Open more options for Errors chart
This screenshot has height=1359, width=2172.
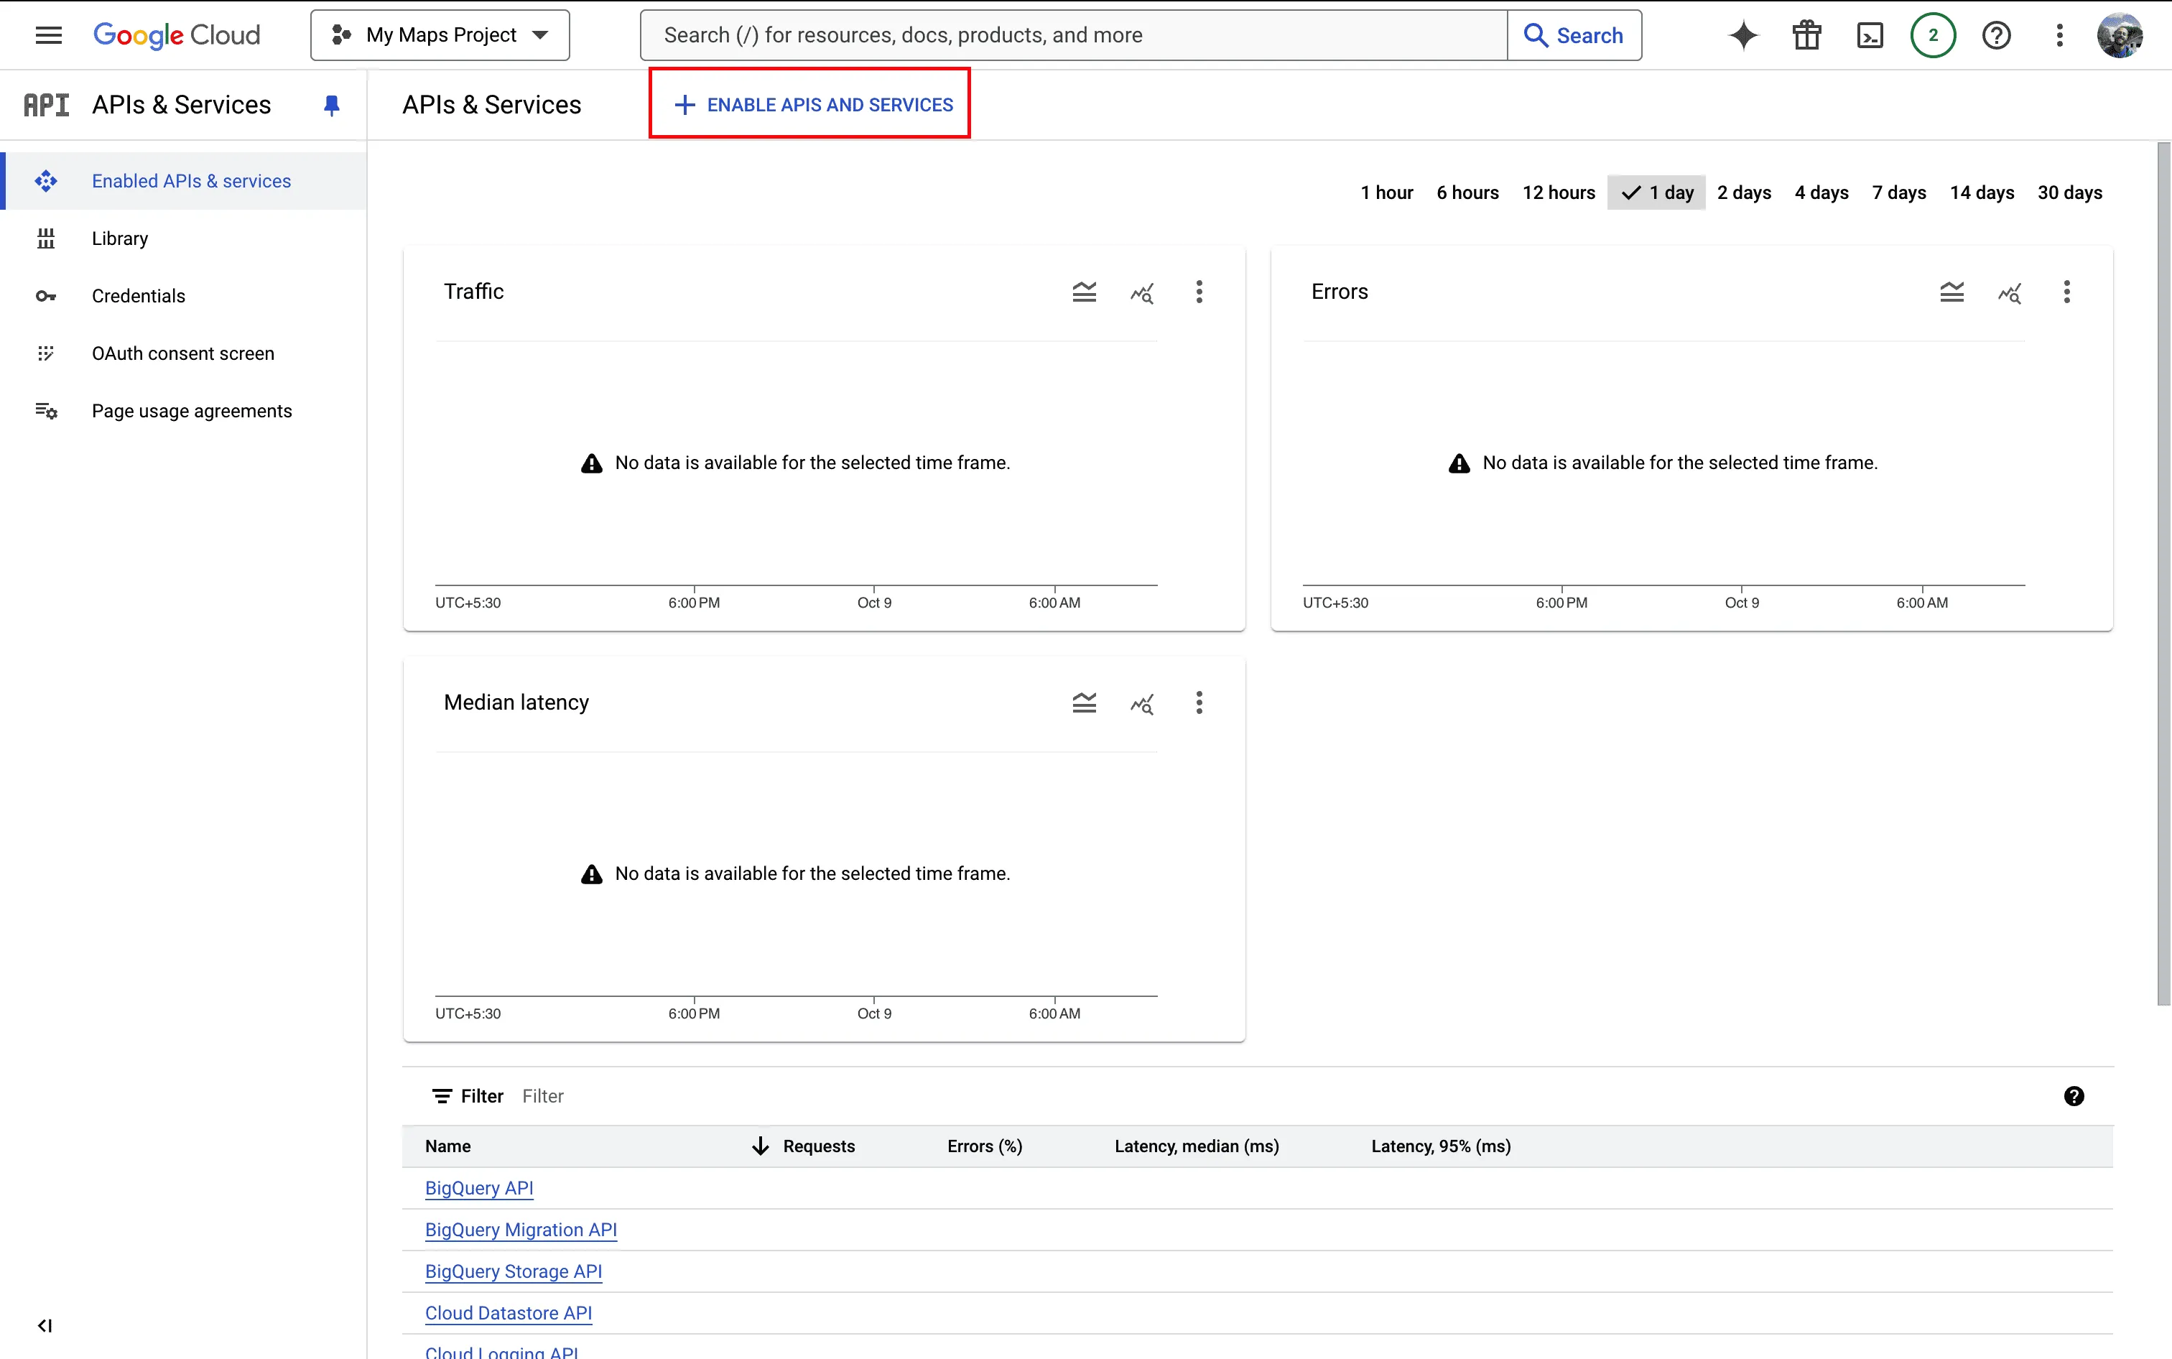[2067, 291]
